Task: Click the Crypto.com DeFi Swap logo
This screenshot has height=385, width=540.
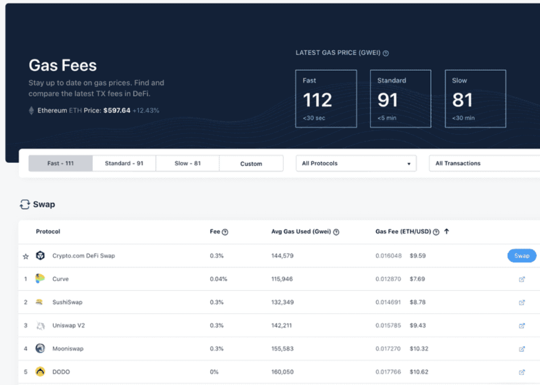Action: pyautogui.click(x=41, y=255)
